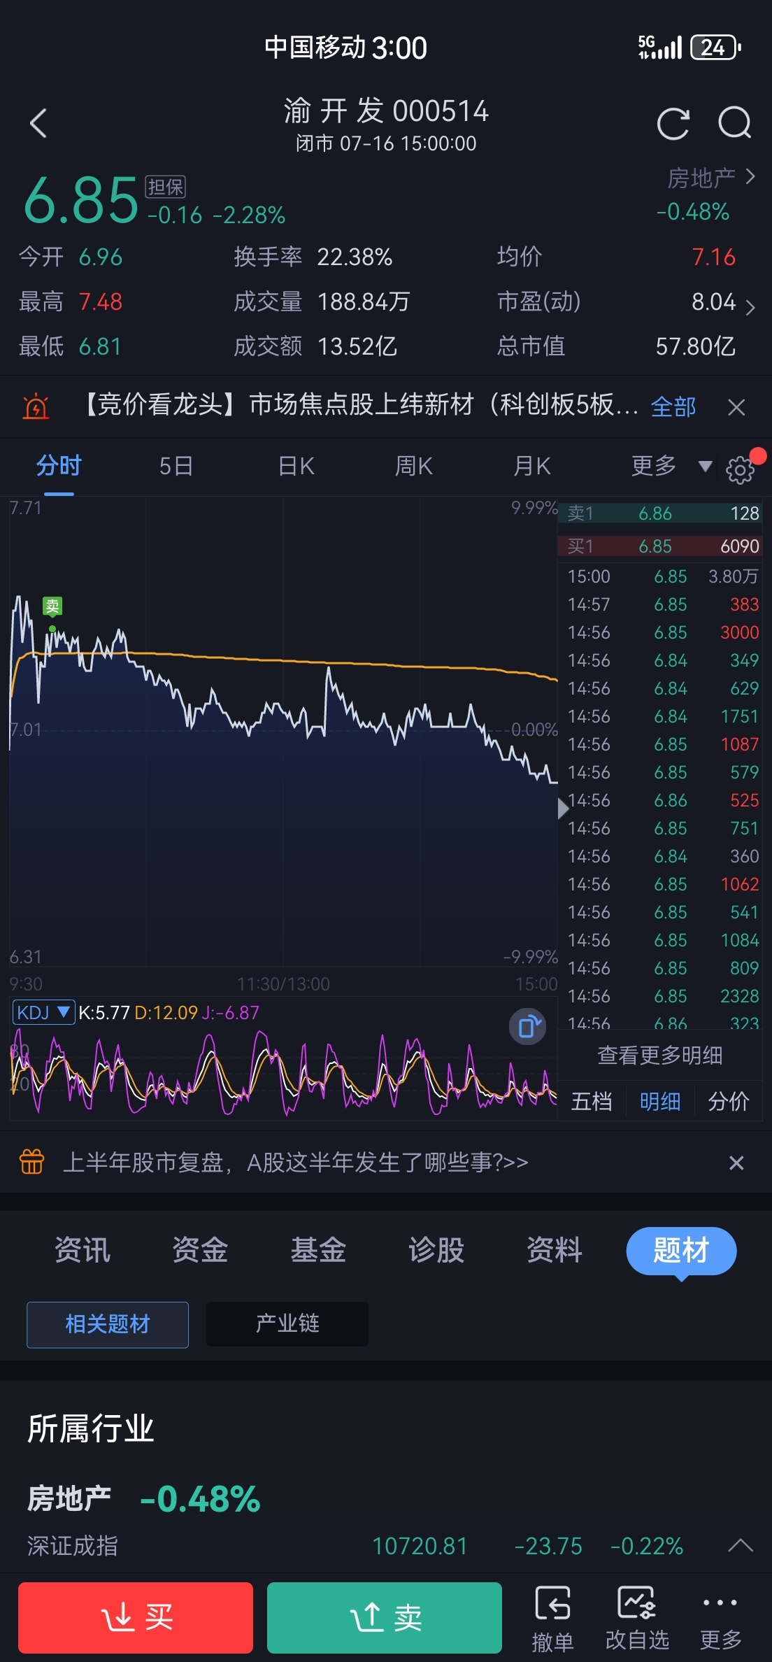This screenshot has width=772, height=1662.
Task: Select the 相关题材 toggle button
Action: click(x=108, y=1324)
